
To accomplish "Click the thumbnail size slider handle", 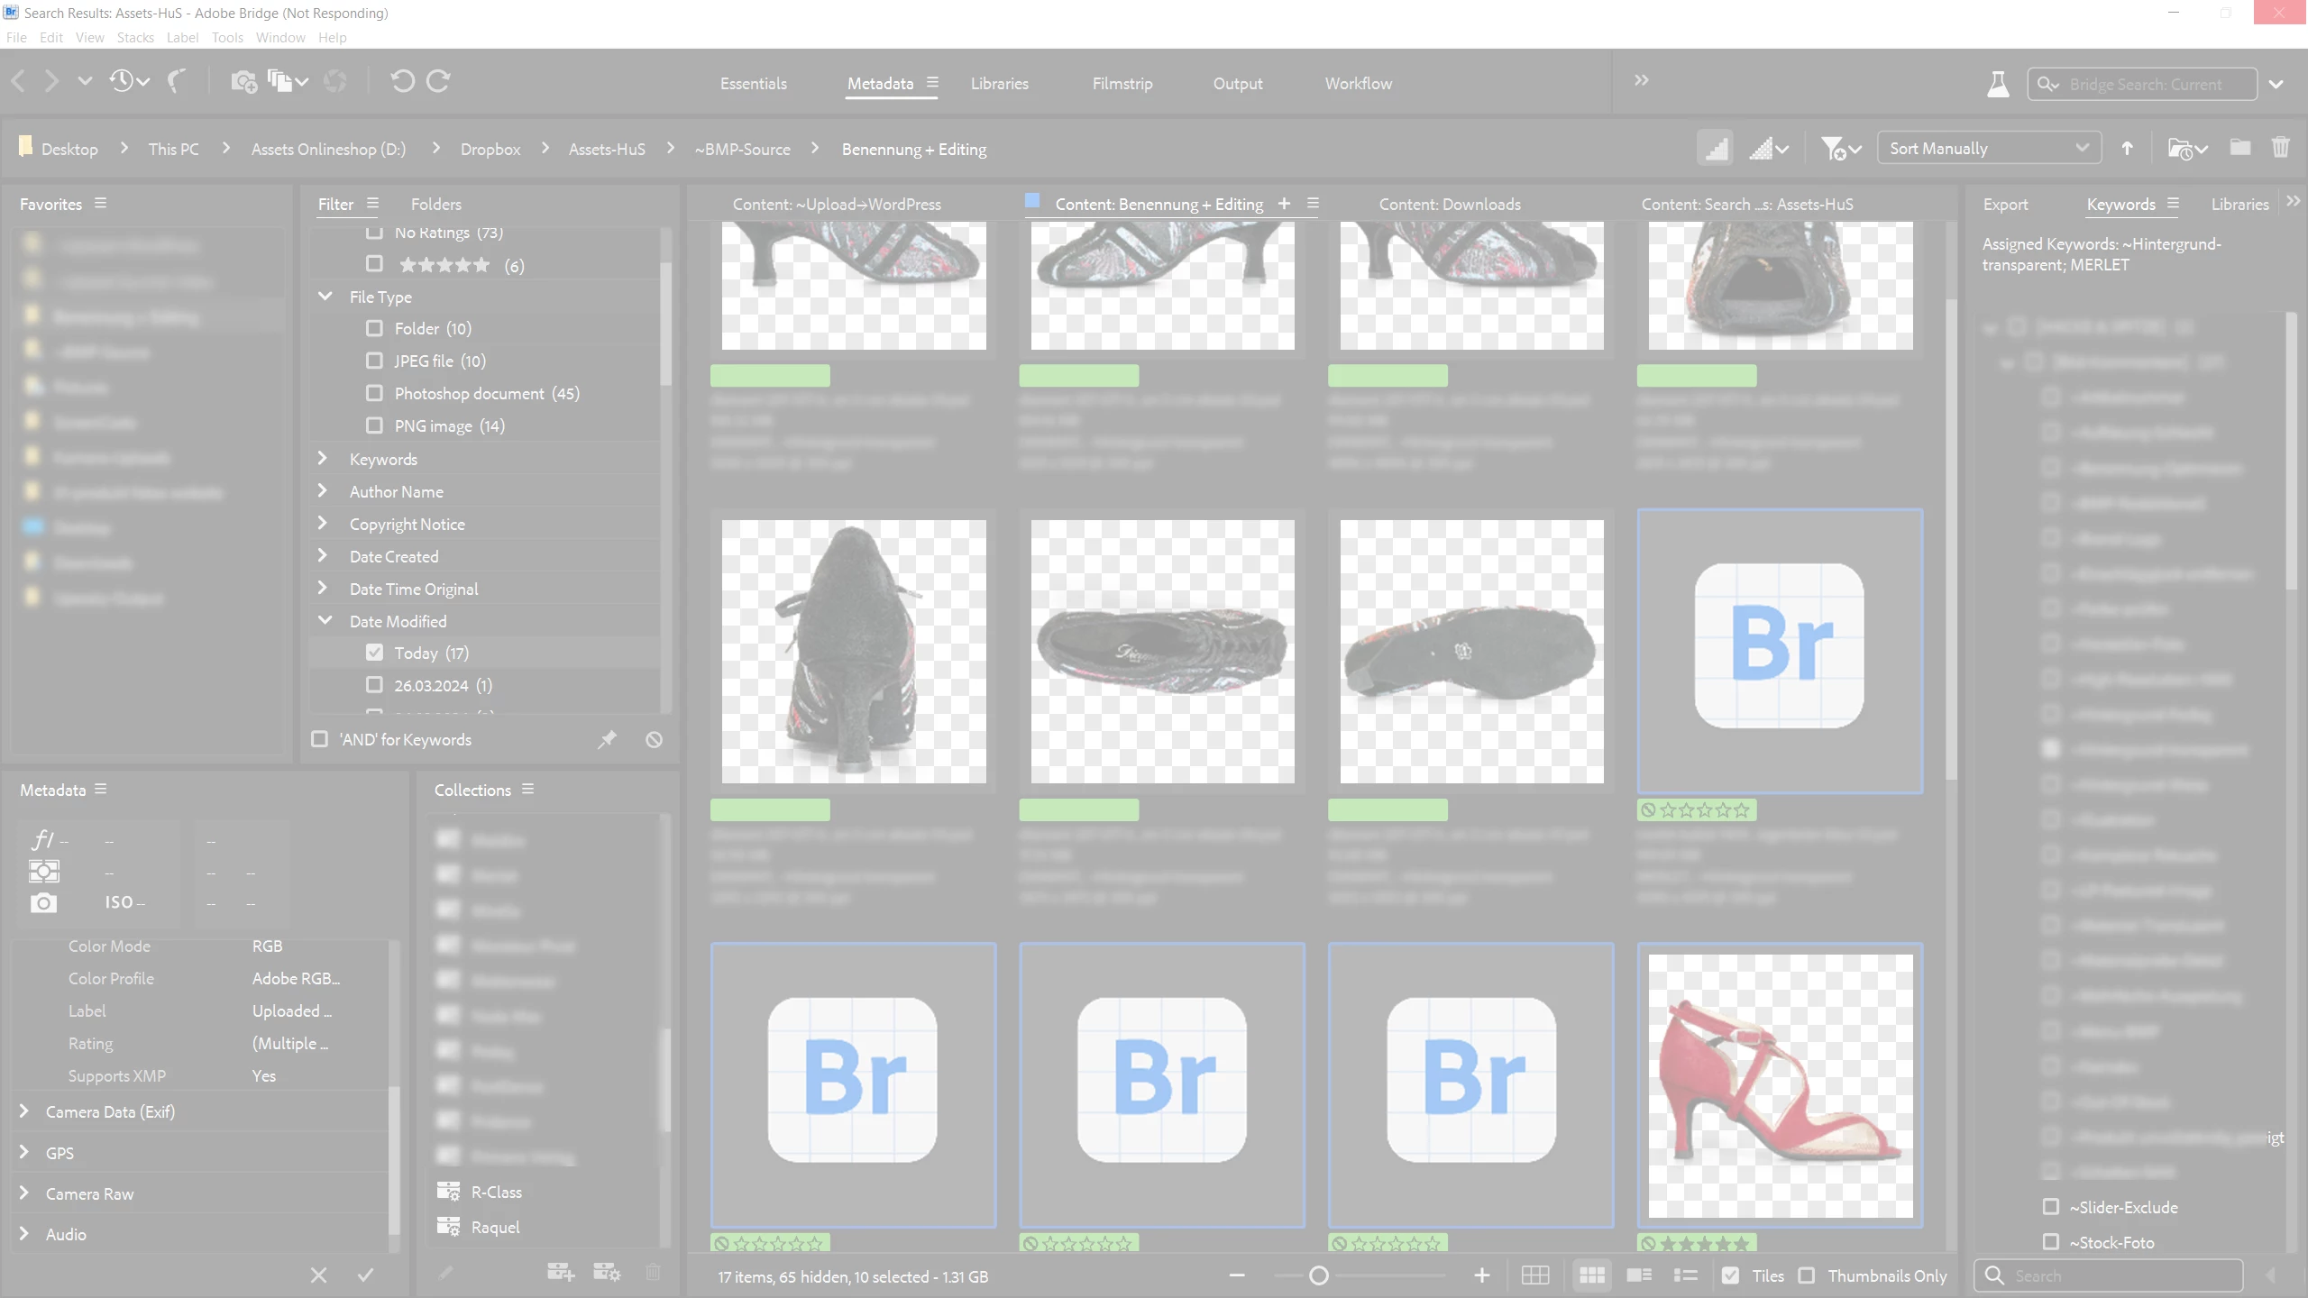I will (x=1318, y=1275).
